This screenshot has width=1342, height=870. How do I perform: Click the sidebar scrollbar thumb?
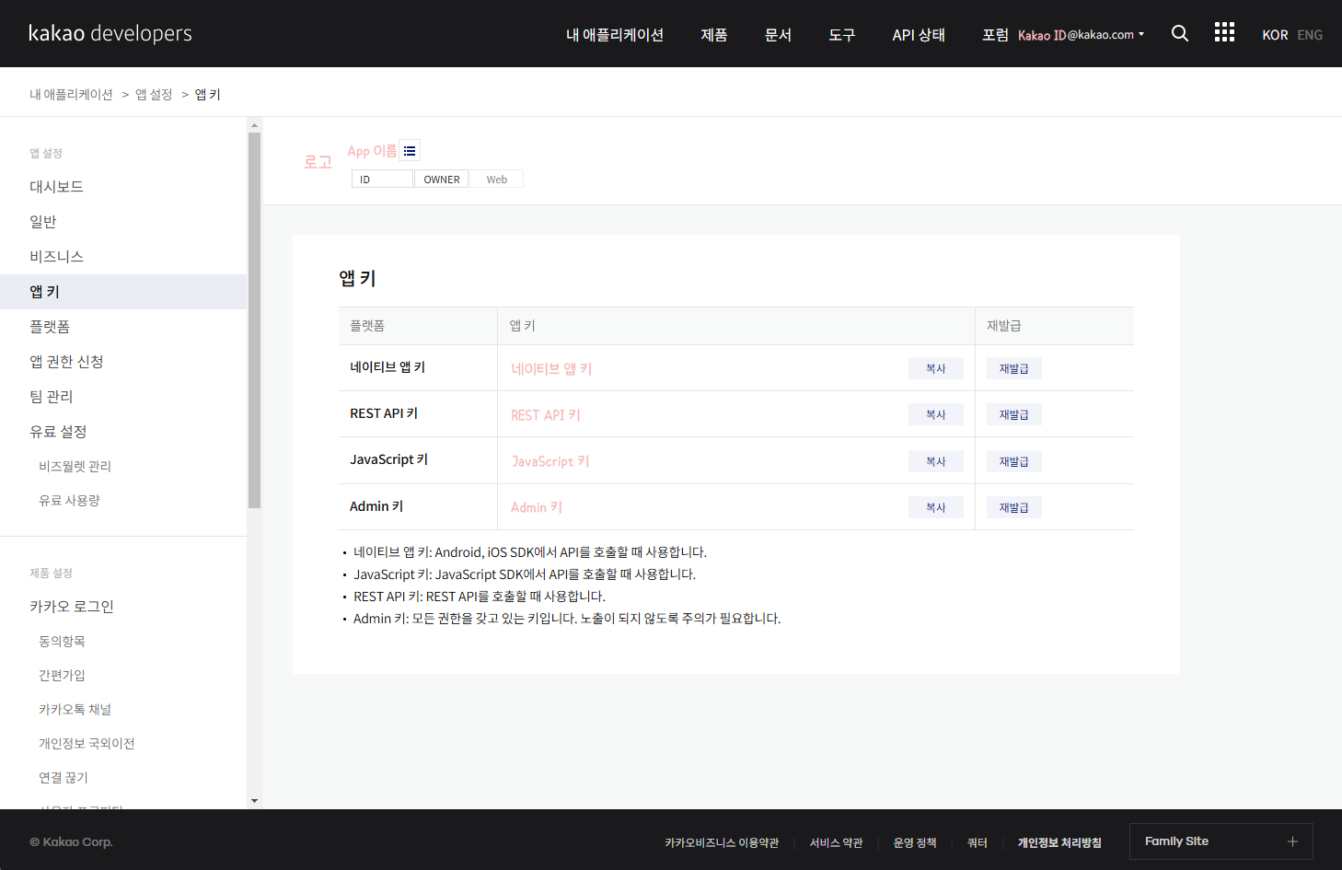(254, 320)
